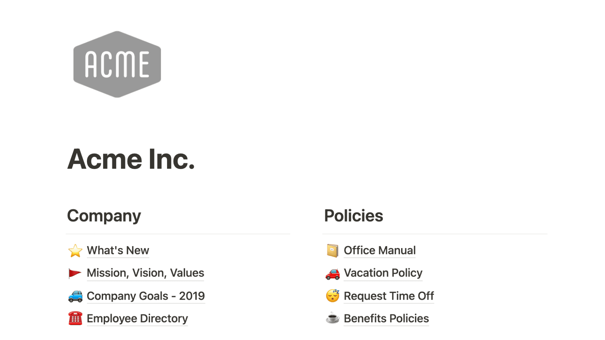Viewport: 605px width, 340px height.
Task: Open the Benefits Policies page
Action: click(386, 319)
